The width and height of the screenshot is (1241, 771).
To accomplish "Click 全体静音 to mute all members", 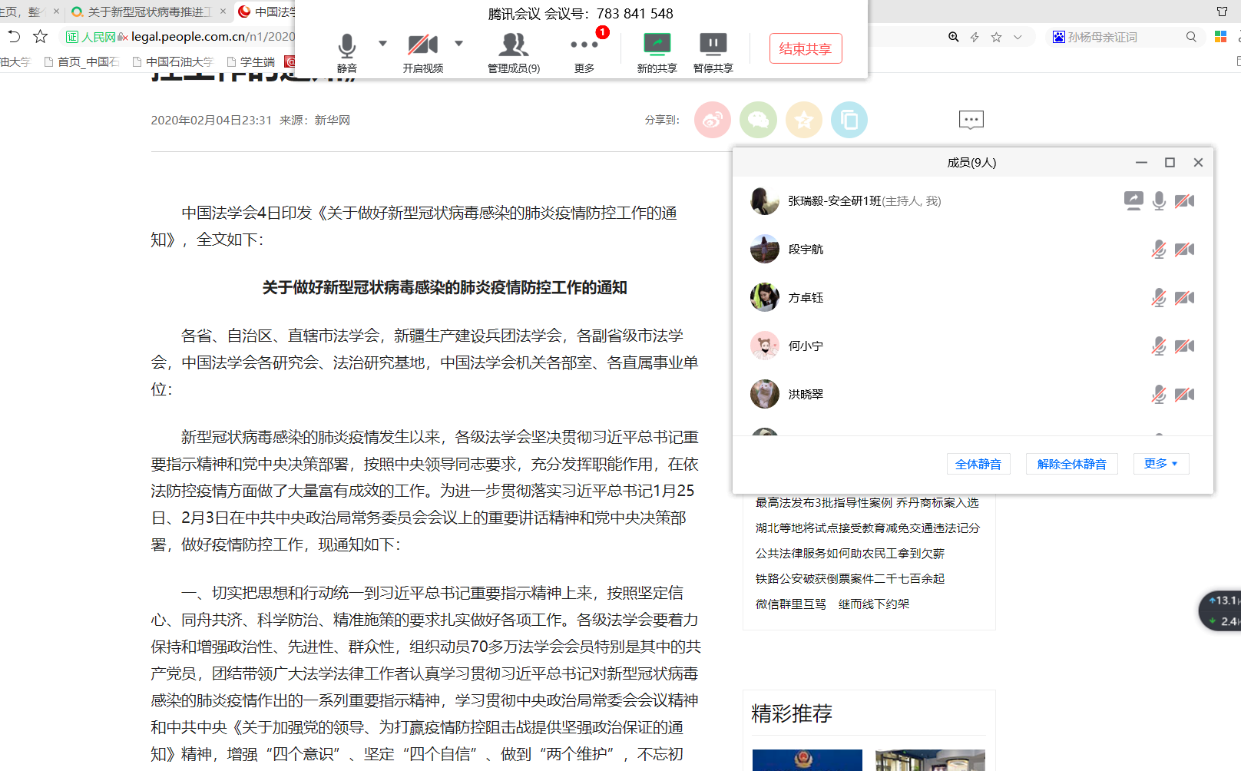I will 978,464.
